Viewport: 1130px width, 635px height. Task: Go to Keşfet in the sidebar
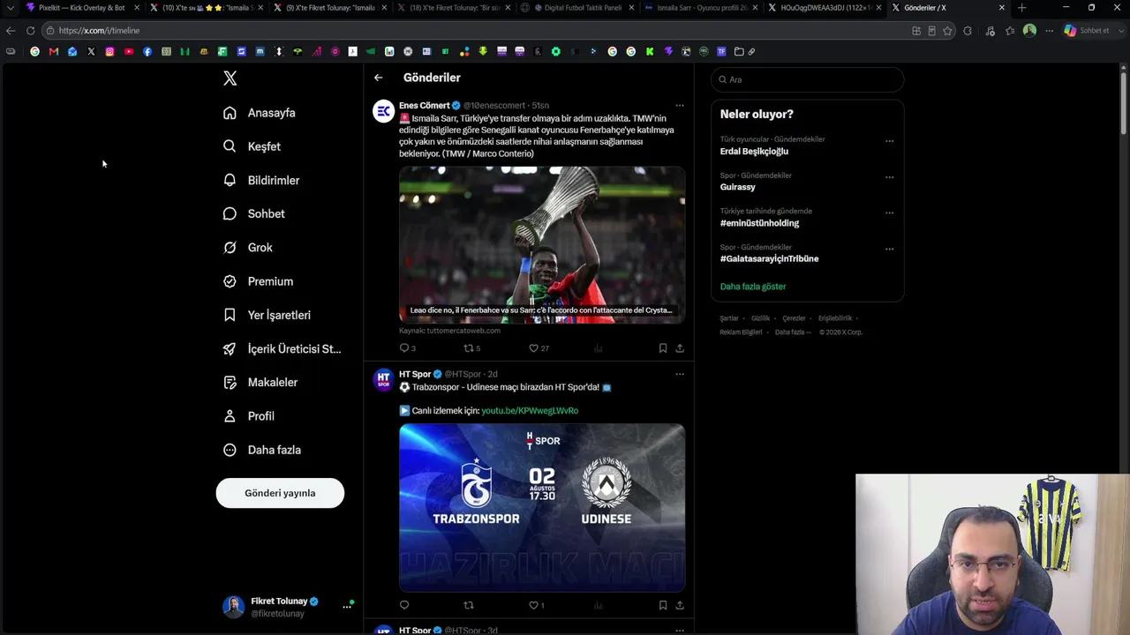click(252, 146)
